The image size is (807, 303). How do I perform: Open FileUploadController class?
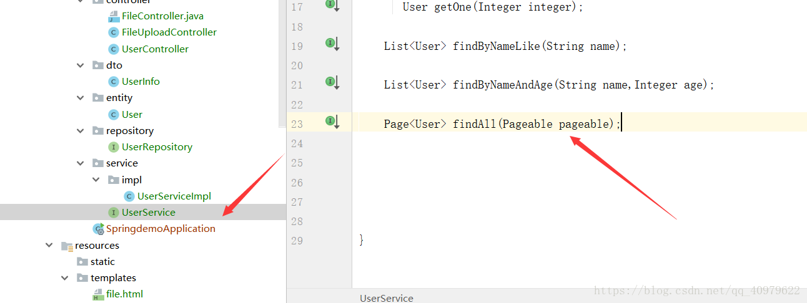[x=169, y=32]
